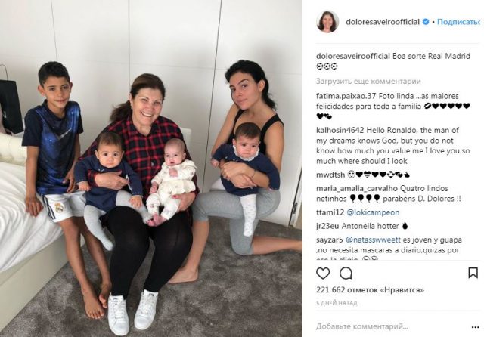
Task: Open fatima.paixao.37 commenter profile
Action: (x=346, y=96)
